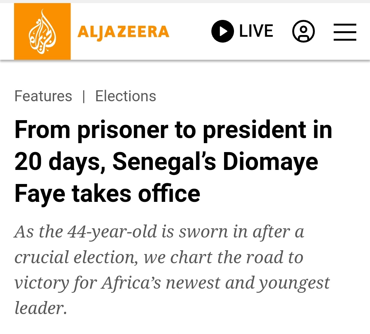370x334 pixels.
Task: Open the user account profile icon
Action: tap(304, 31)
